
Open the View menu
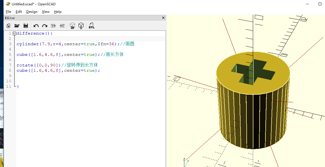(x=46, y=12)
